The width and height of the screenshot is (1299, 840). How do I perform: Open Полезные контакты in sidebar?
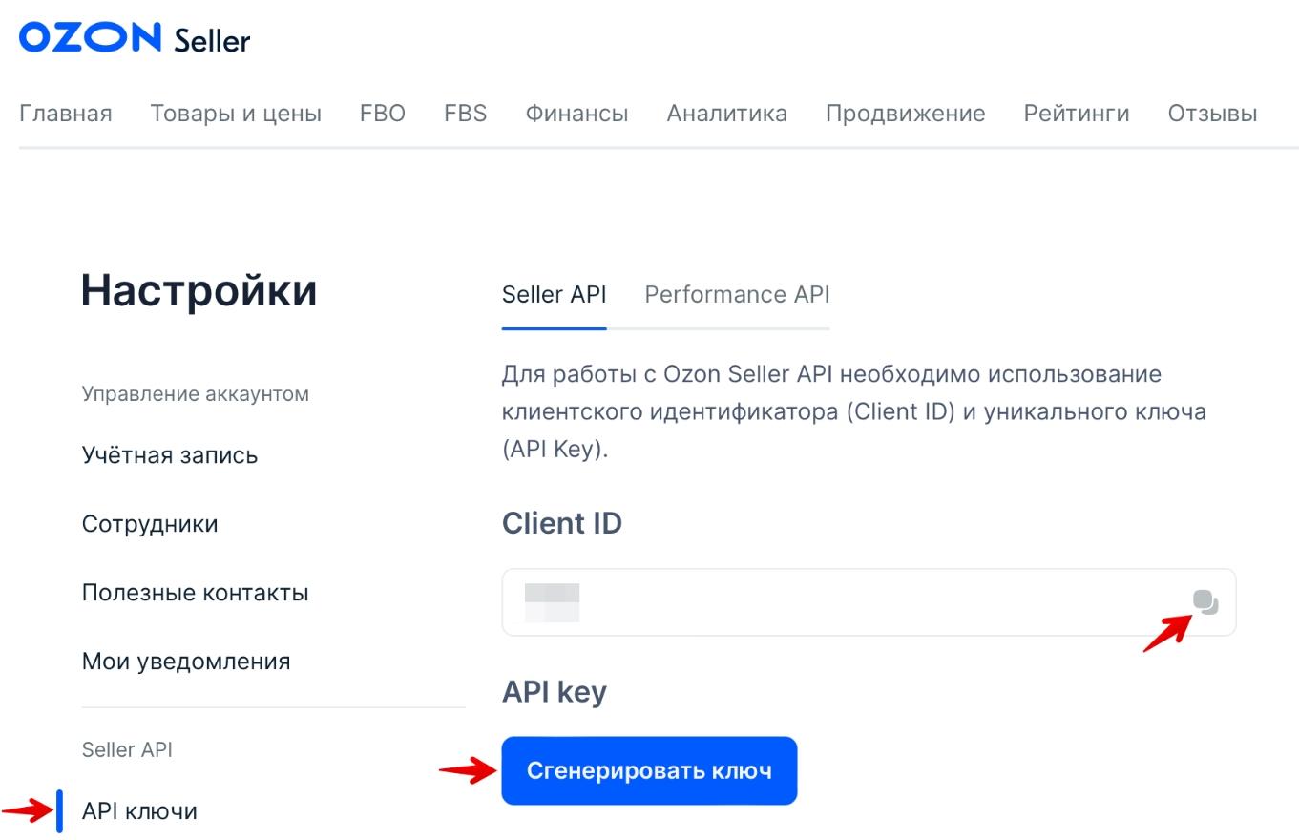(195, 593)
